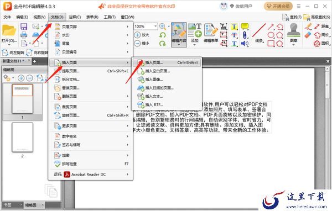Open the zoom percentage dropdown
The height and width of the screenshot is (211, 332).
point(155,26)
